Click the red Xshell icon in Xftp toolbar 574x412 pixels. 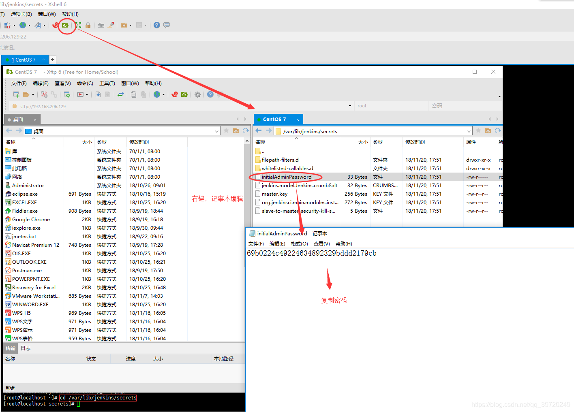point(175,94)
